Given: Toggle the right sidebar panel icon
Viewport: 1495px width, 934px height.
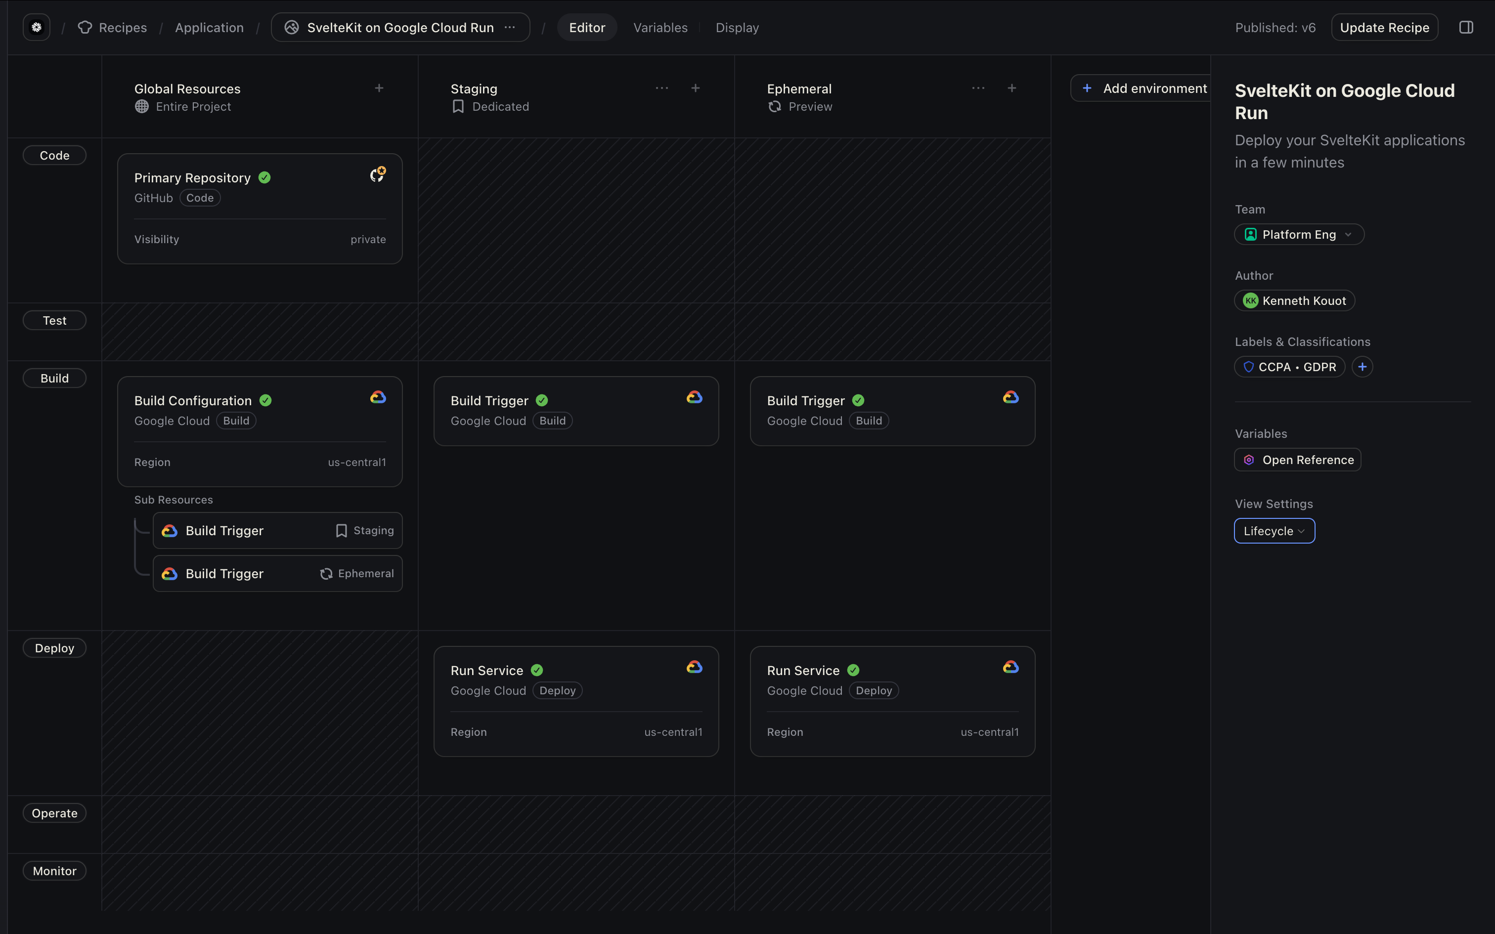Looking at the screenshot, I should click(1465, 27).
